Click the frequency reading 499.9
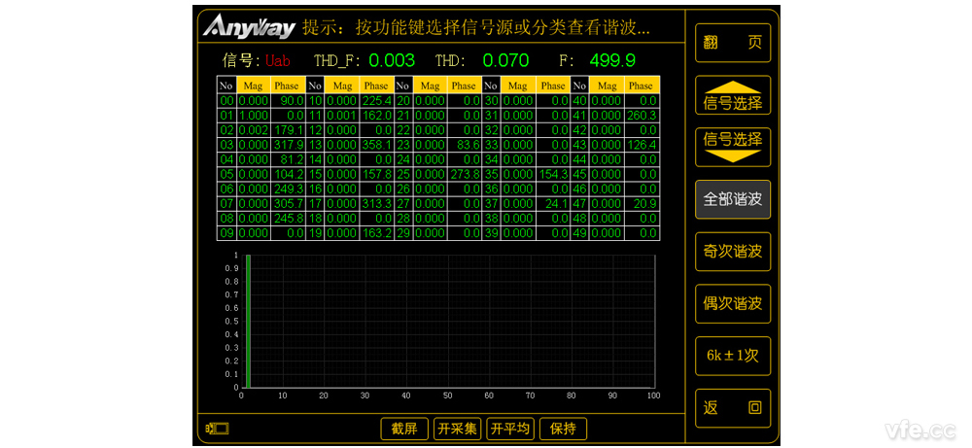972x448 pixels. pos(612,60)
